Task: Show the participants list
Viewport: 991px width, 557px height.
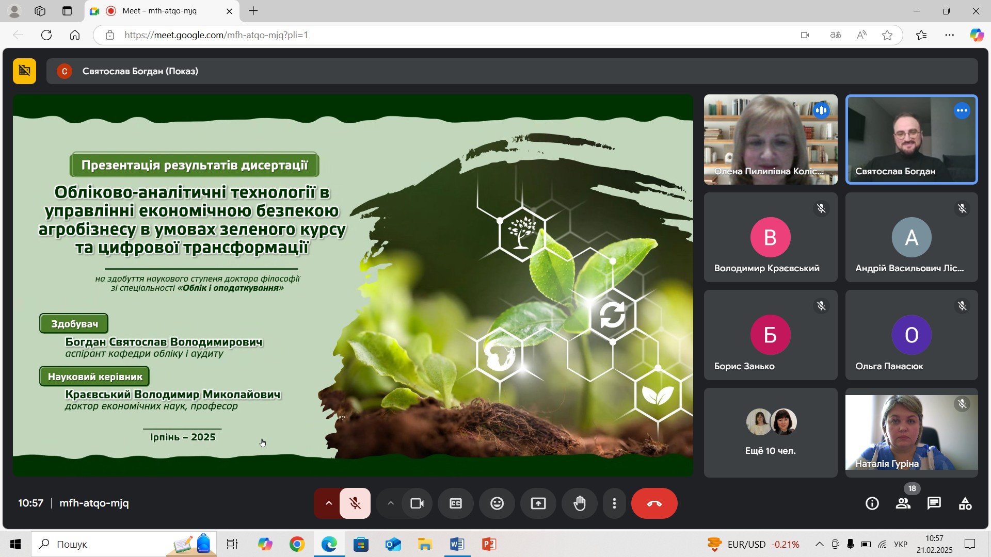Action: tap(903, 503)
